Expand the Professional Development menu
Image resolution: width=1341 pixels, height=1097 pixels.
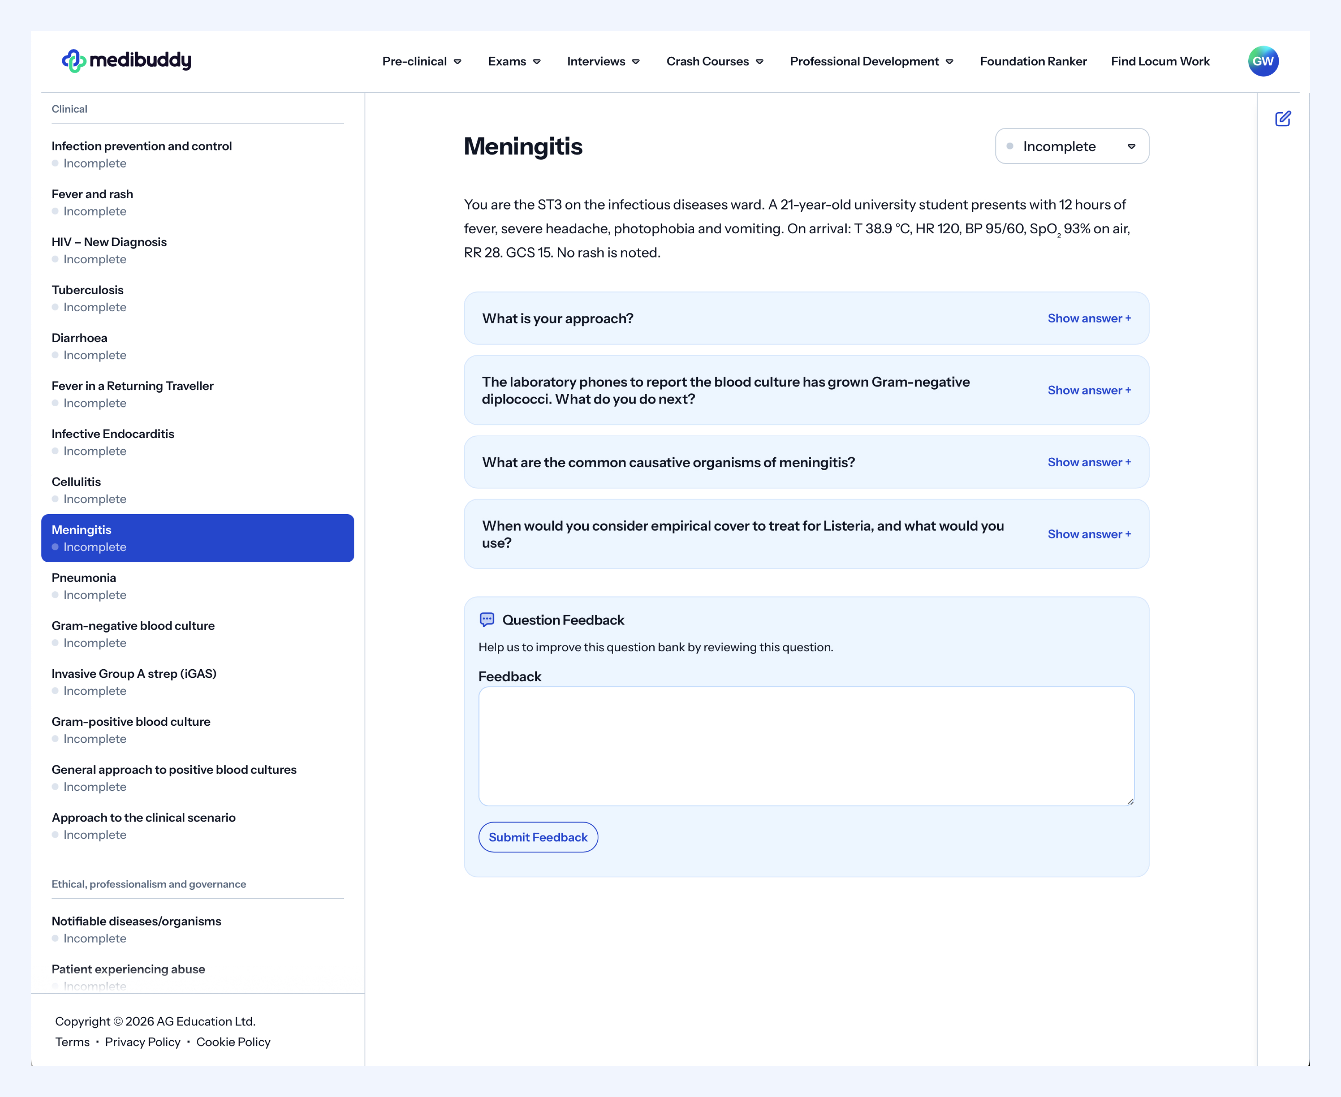(x=871, y=61)
